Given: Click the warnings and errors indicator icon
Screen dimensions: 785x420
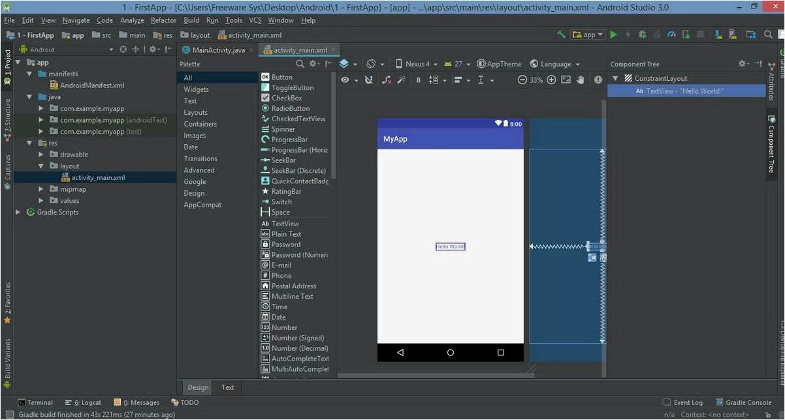Looking at the screenshot, I should pyautogui.click(x=598, y=80).
